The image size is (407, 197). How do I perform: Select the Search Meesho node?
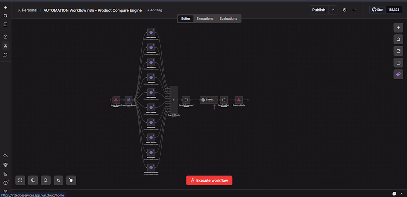pyautogui.click(x=151, y=92)
